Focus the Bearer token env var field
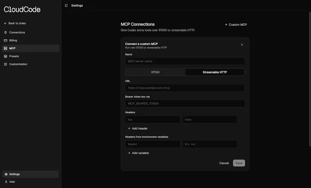The height and width of the screenshot is (188, 311). (185, 103)
